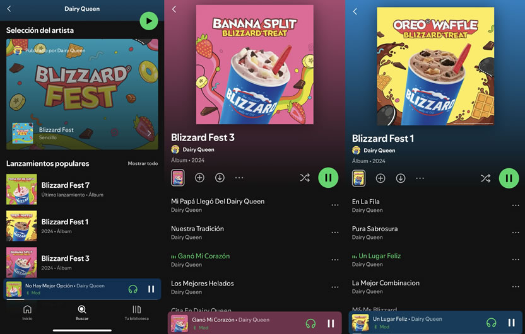The height and width of the screenshot is (334, 525).
Task: Pause No Hay Mejor Opción in mini player
Action: coord(151,289)
